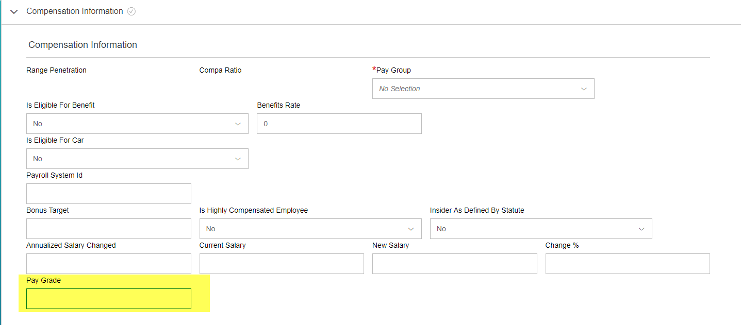Click the Benefits Rate label text
Screen dimensions: 741x325
point(278,105)
